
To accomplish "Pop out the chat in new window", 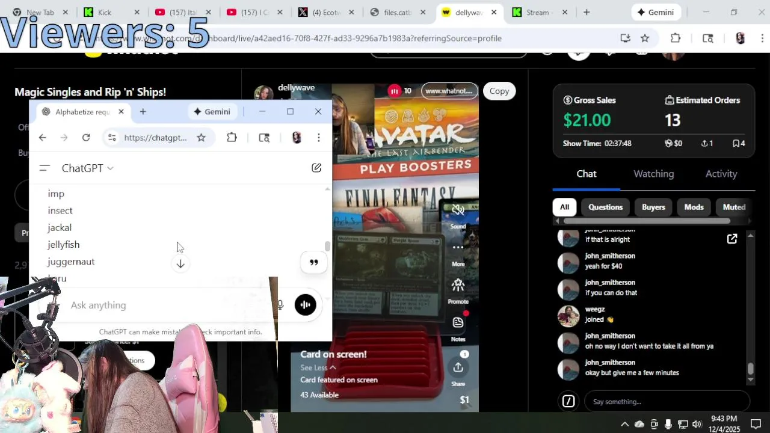I will (732, 239).
